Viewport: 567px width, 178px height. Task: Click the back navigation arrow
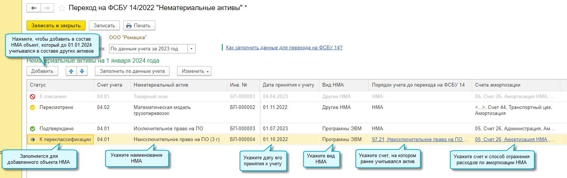tap(34, 8)
